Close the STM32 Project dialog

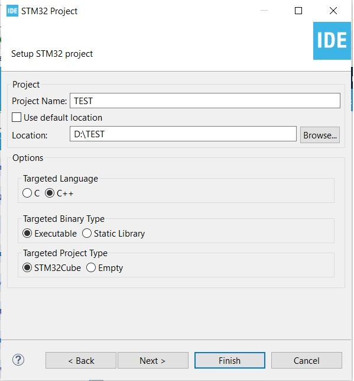click(333, 11)
